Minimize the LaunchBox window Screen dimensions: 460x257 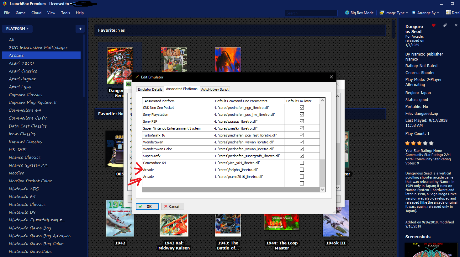[441, 4]
